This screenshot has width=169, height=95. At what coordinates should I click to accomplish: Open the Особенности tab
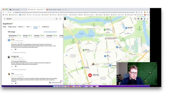click(x=45, y=27)
